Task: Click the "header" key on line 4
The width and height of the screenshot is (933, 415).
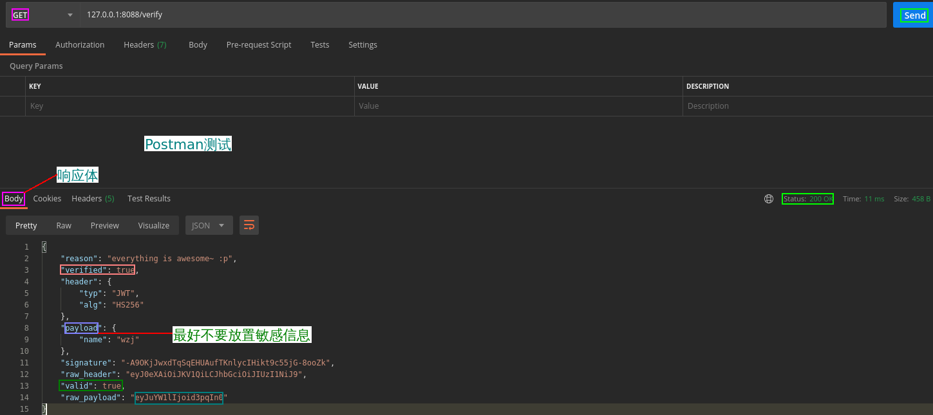Action: (79, 282)
